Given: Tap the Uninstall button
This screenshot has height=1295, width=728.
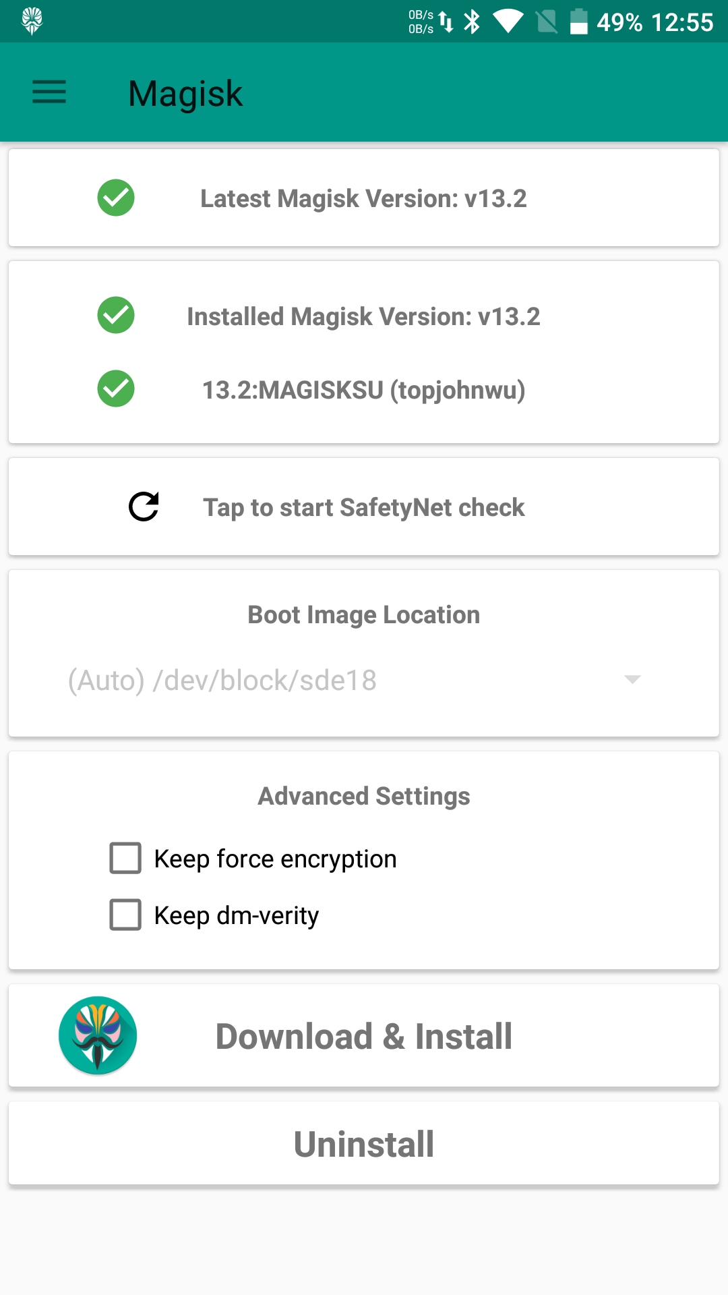Looking at the screenshot, I should tap(364, 1144).
